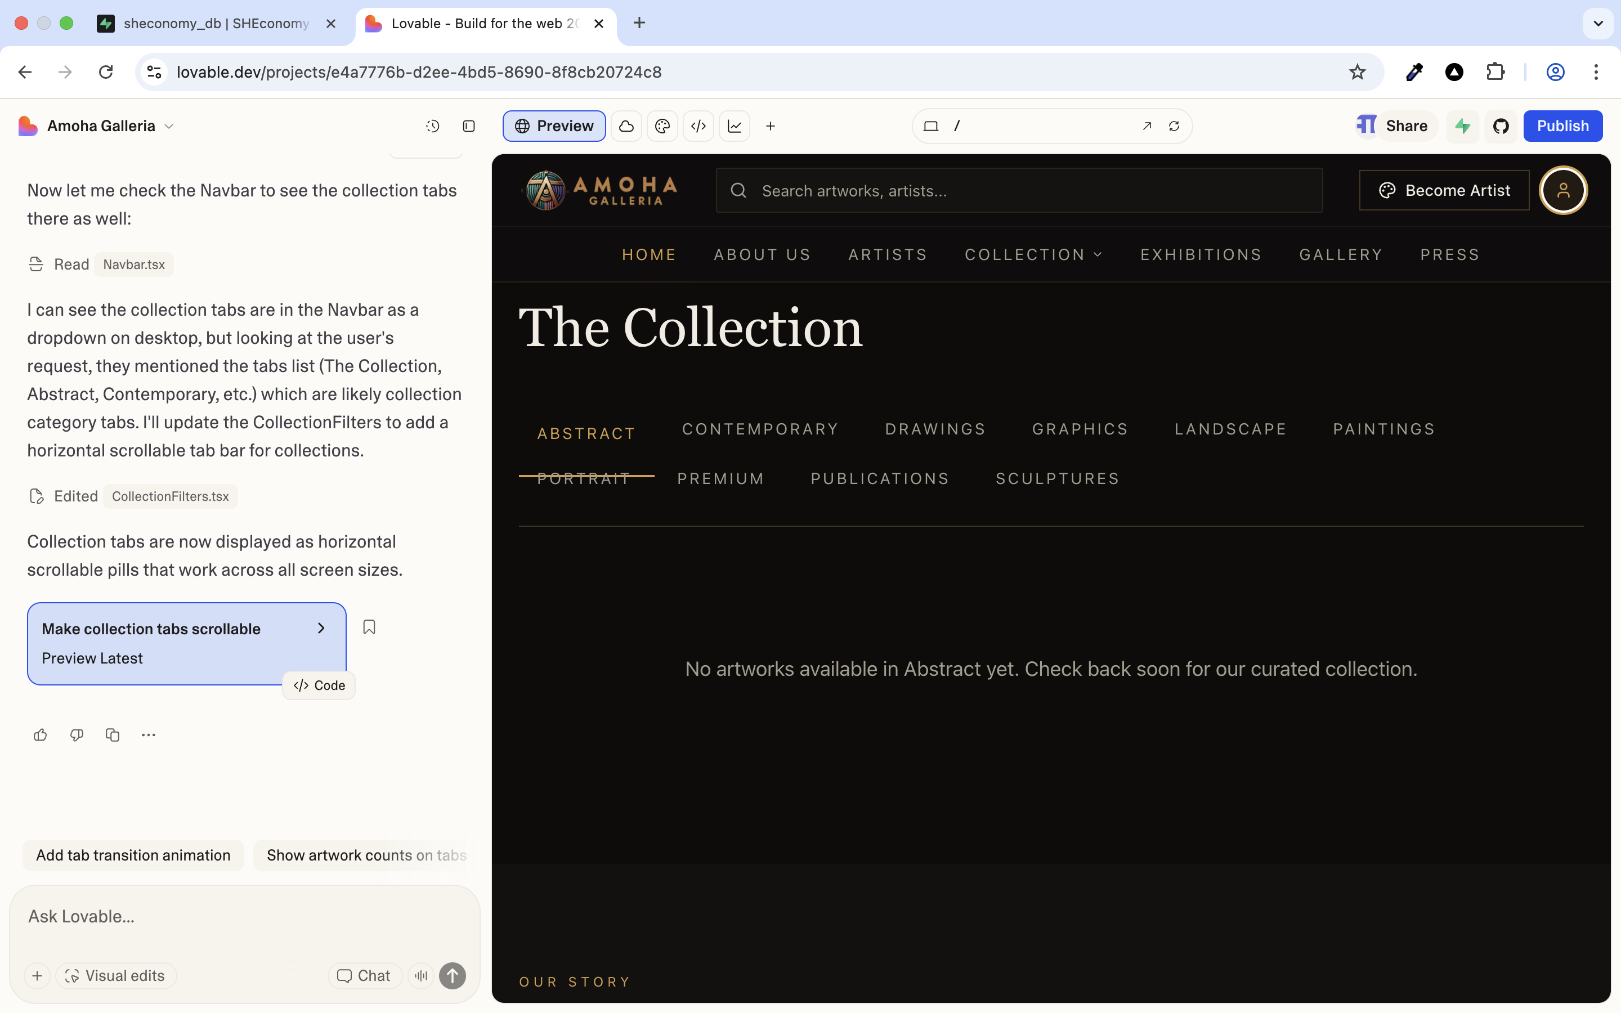The width and height of the screenshot is (1621, 1013).
Task: Go to ABOUT US nav link
Action: 762,254
